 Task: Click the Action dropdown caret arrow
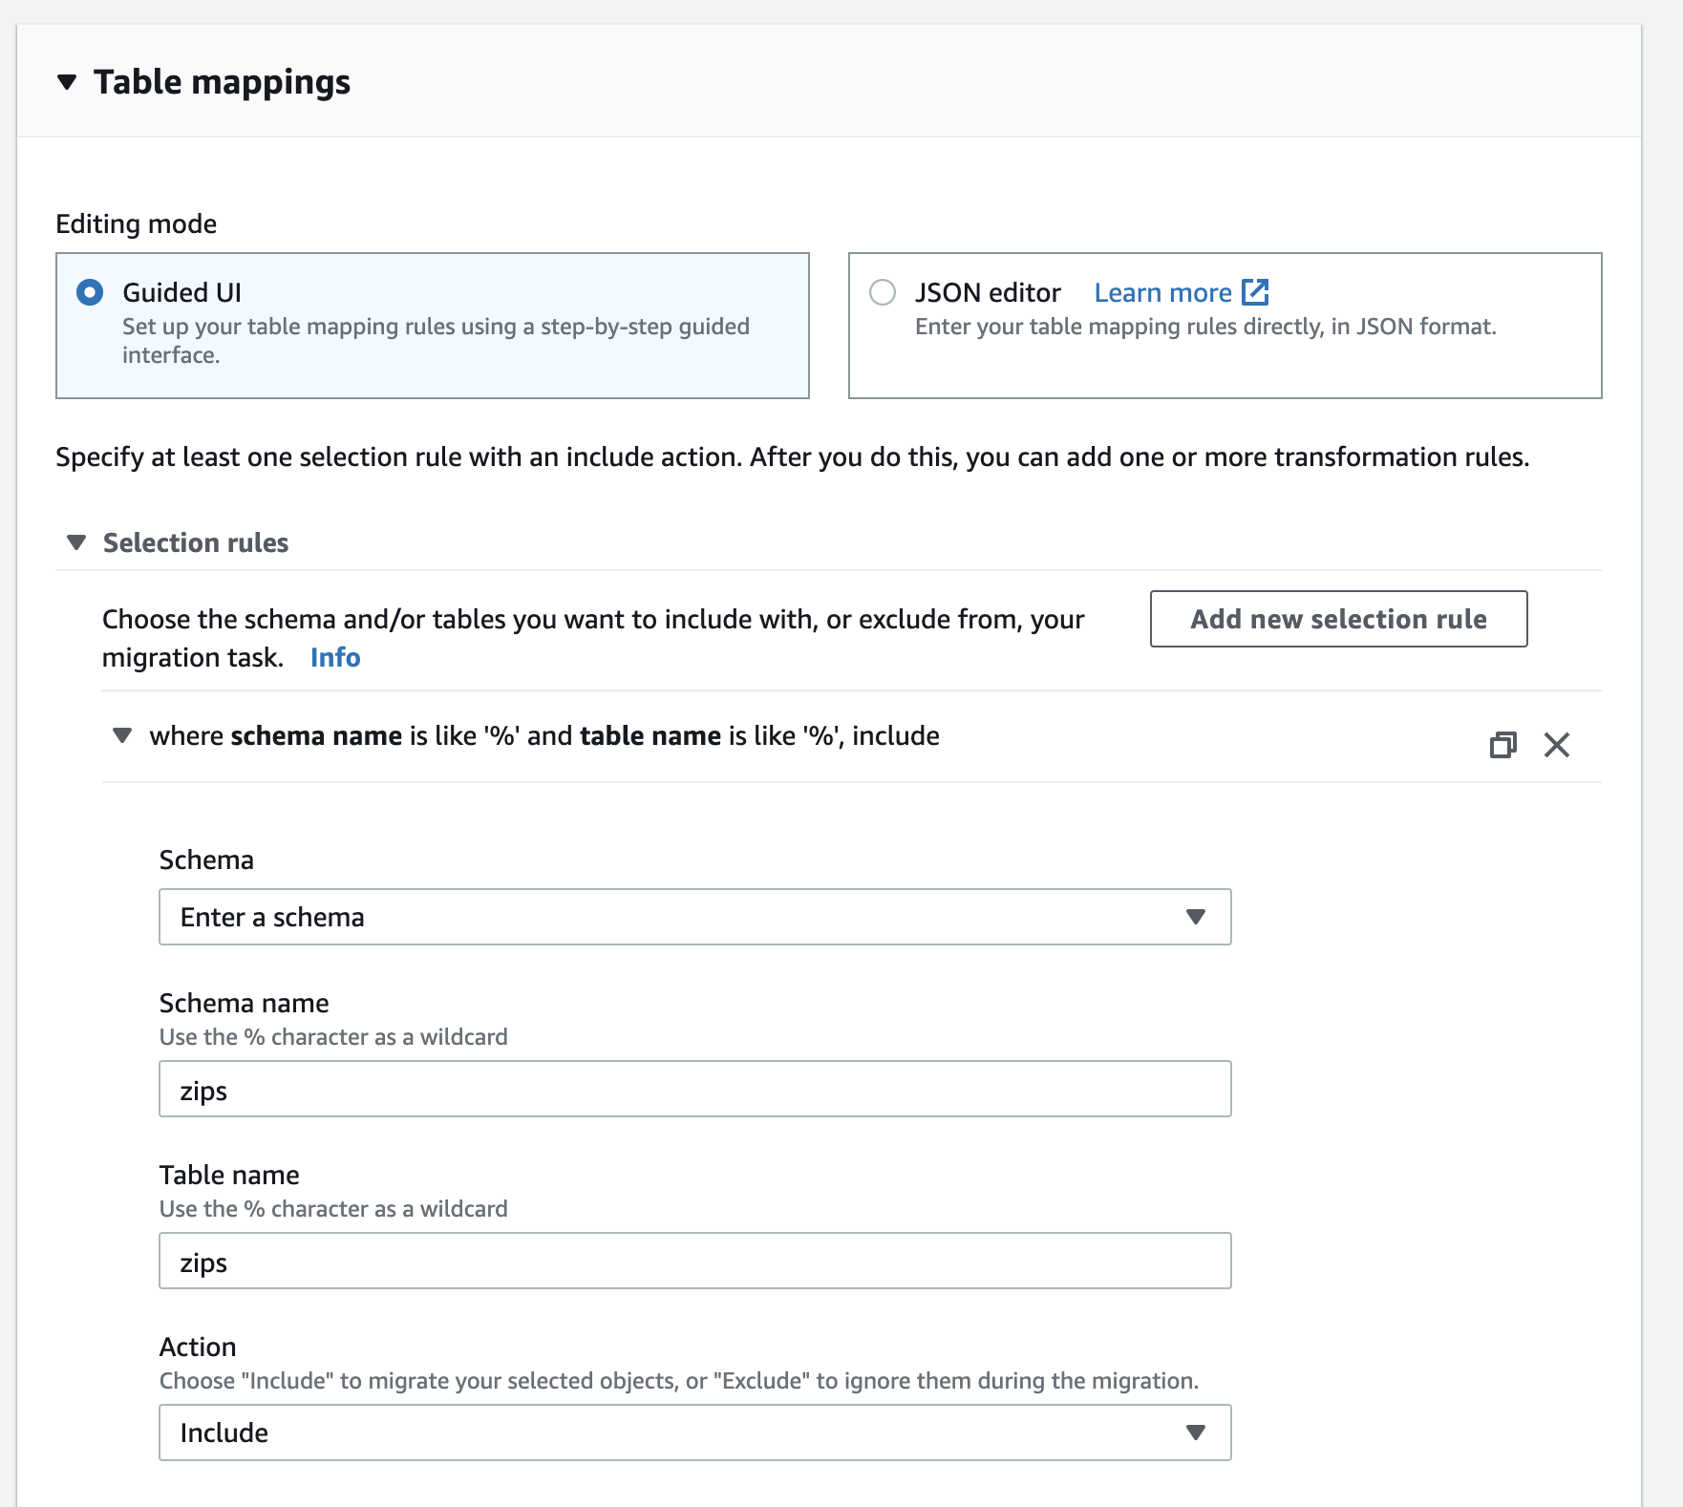coord(1195,1433)
